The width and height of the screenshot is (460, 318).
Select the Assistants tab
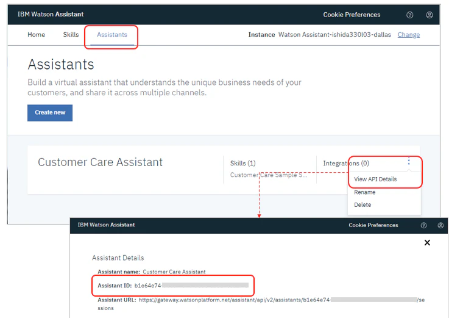coord(112,35)
